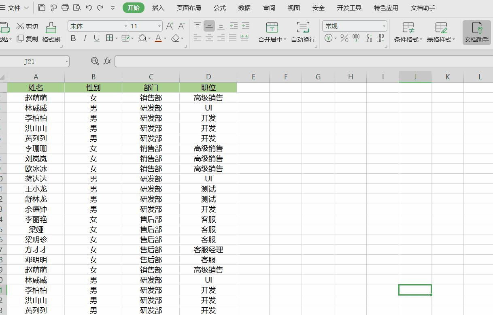Apply red font color with A button
493x315 pixels.
point(158,38)
